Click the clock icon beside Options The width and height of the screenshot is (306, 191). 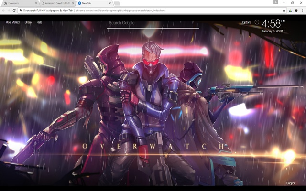[x=257, y=22]
